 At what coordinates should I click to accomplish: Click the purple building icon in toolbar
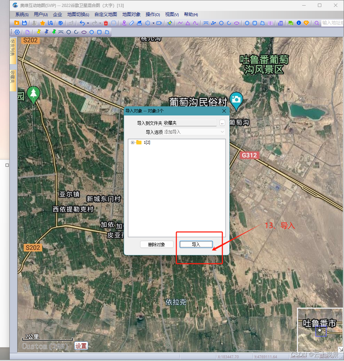[x=280, y=23]
